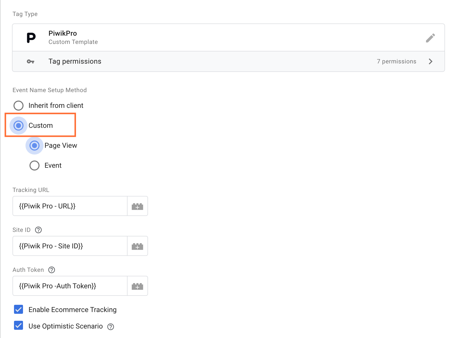Click the PiwikPro tag type name
This screenshot has width=455, height=338.
pyautogui.click(x=63, y=33)
